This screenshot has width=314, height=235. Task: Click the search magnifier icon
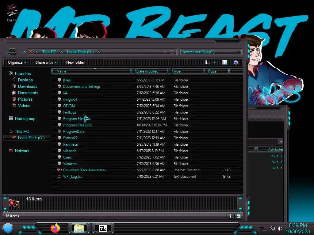pos(238,52)
